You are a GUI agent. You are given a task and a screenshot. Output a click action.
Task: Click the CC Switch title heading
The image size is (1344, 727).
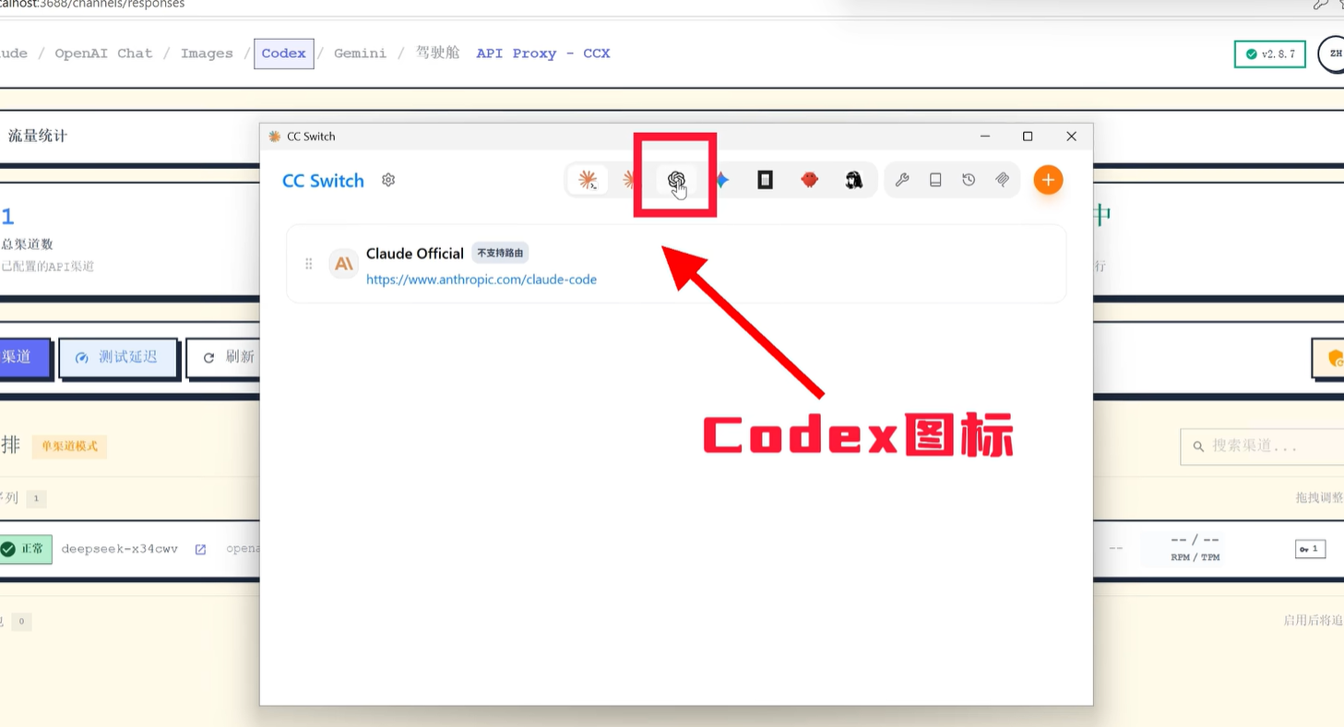[323, 181]
